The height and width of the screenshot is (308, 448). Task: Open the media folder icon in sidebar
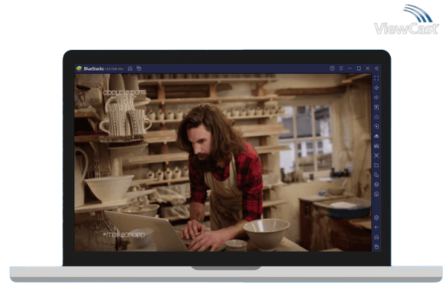[x=377, y=165]
